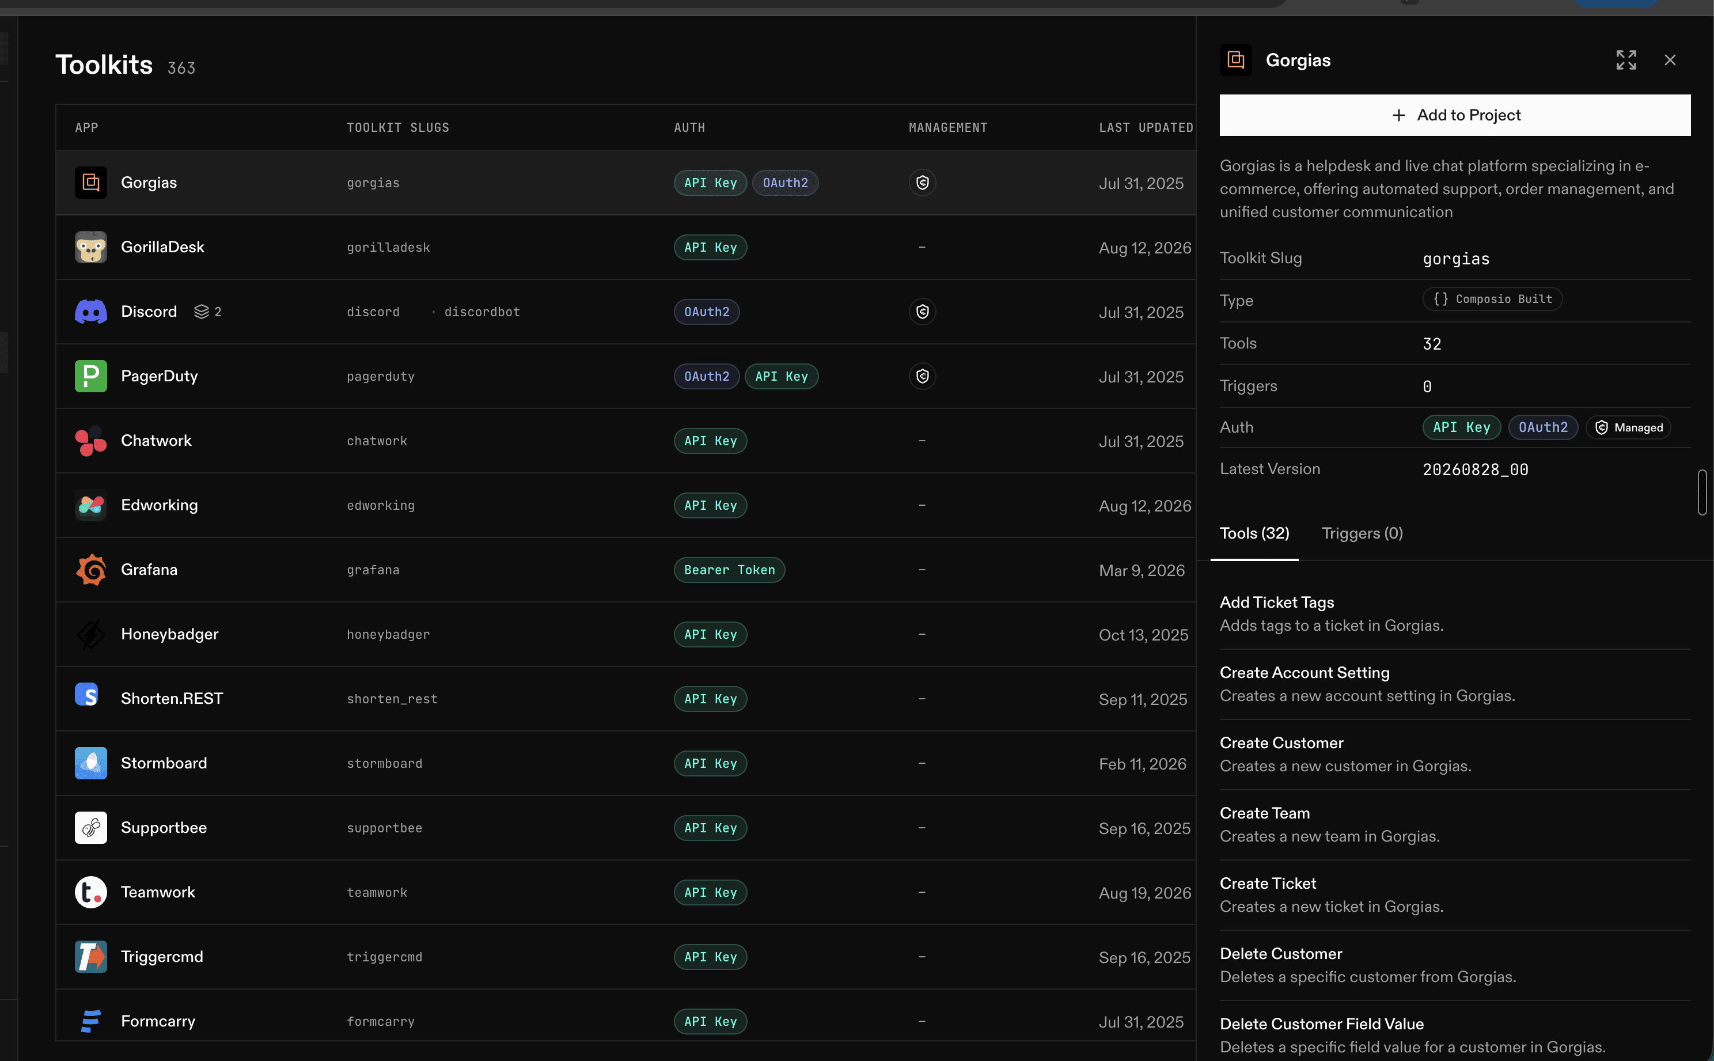Image resolution: width=1714 pixels, height=1061 pixels.
Task: Expand the Gorgias panel to fullscreen
Action: (1626, 60)
